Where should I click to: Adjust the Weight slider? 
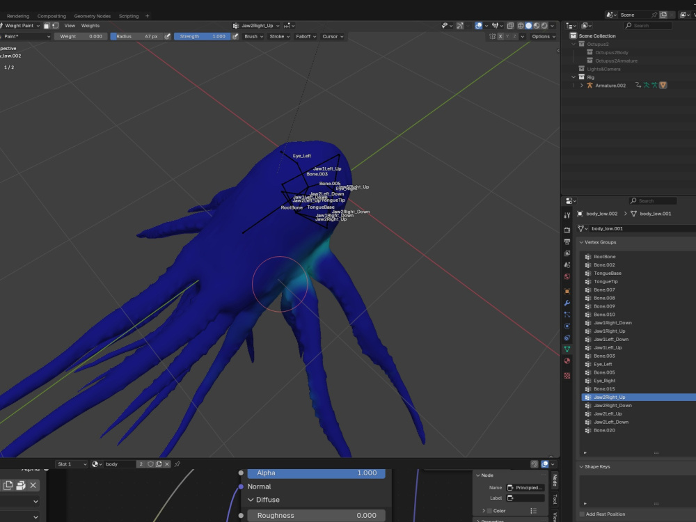point(81,36)
